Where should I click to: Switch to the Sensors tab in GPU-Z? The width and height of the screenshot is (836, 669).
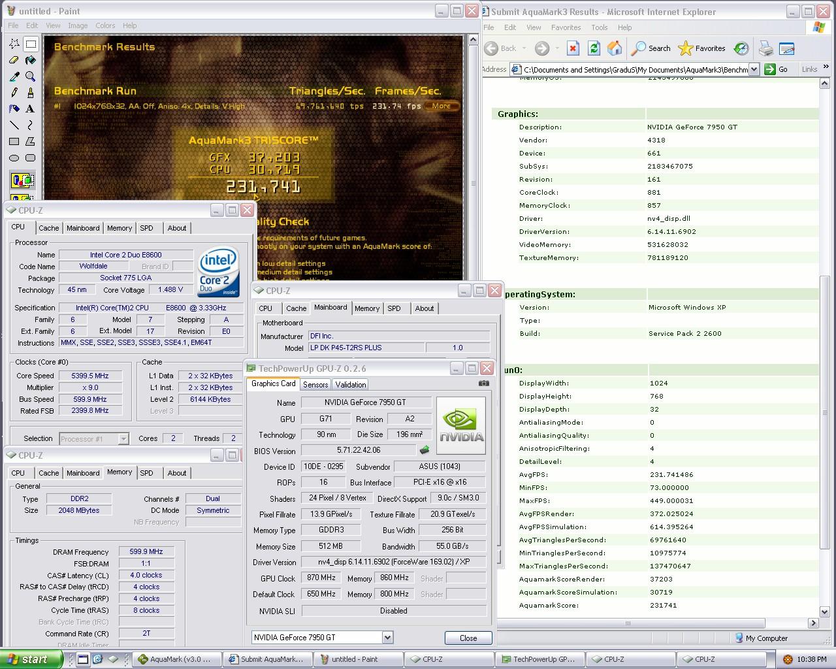pos(315,385)
